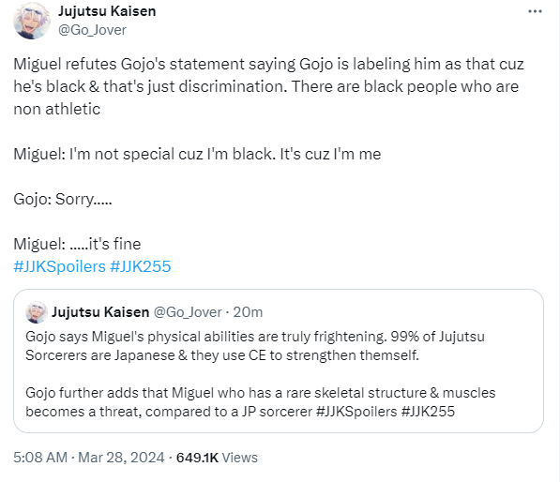Click the #JJKSpoilers tag inside quoted tweet
560x482 pixels.
click(356, 412)
